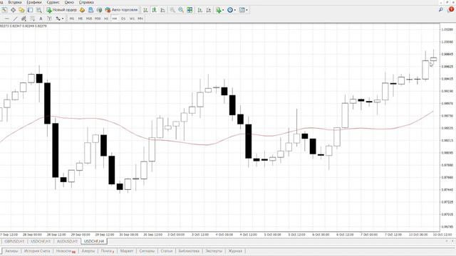The height and width of the screenshot is (256, 456).
Task: Open the Маркет tab
Action: pos(127,251)
